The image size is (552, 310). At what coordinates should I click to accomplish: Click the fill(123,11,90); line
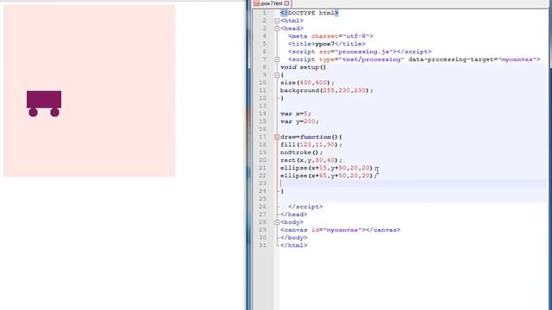click(x=311, y=145)
